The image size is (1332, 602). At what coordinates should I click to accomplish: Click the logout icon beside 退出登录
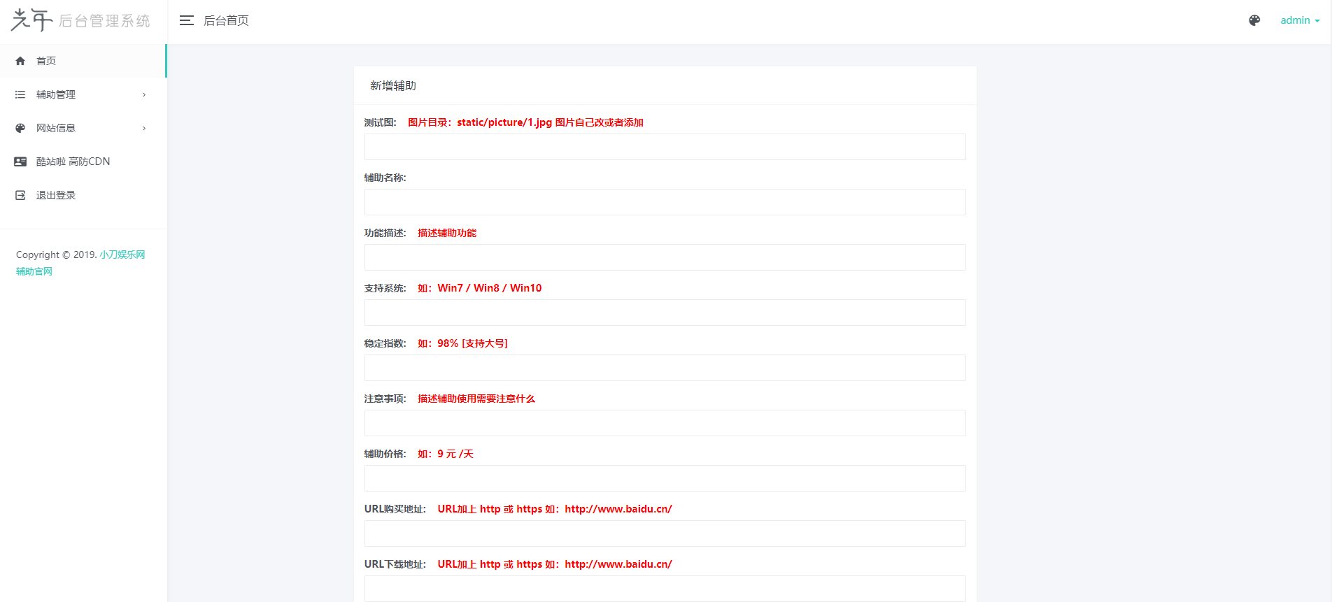point(20,195)
